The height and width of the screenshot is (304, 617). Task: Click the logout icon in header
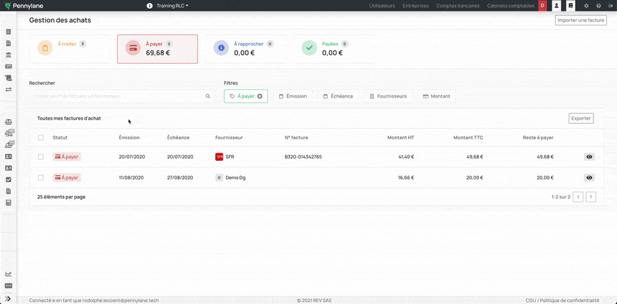point(610,6)
